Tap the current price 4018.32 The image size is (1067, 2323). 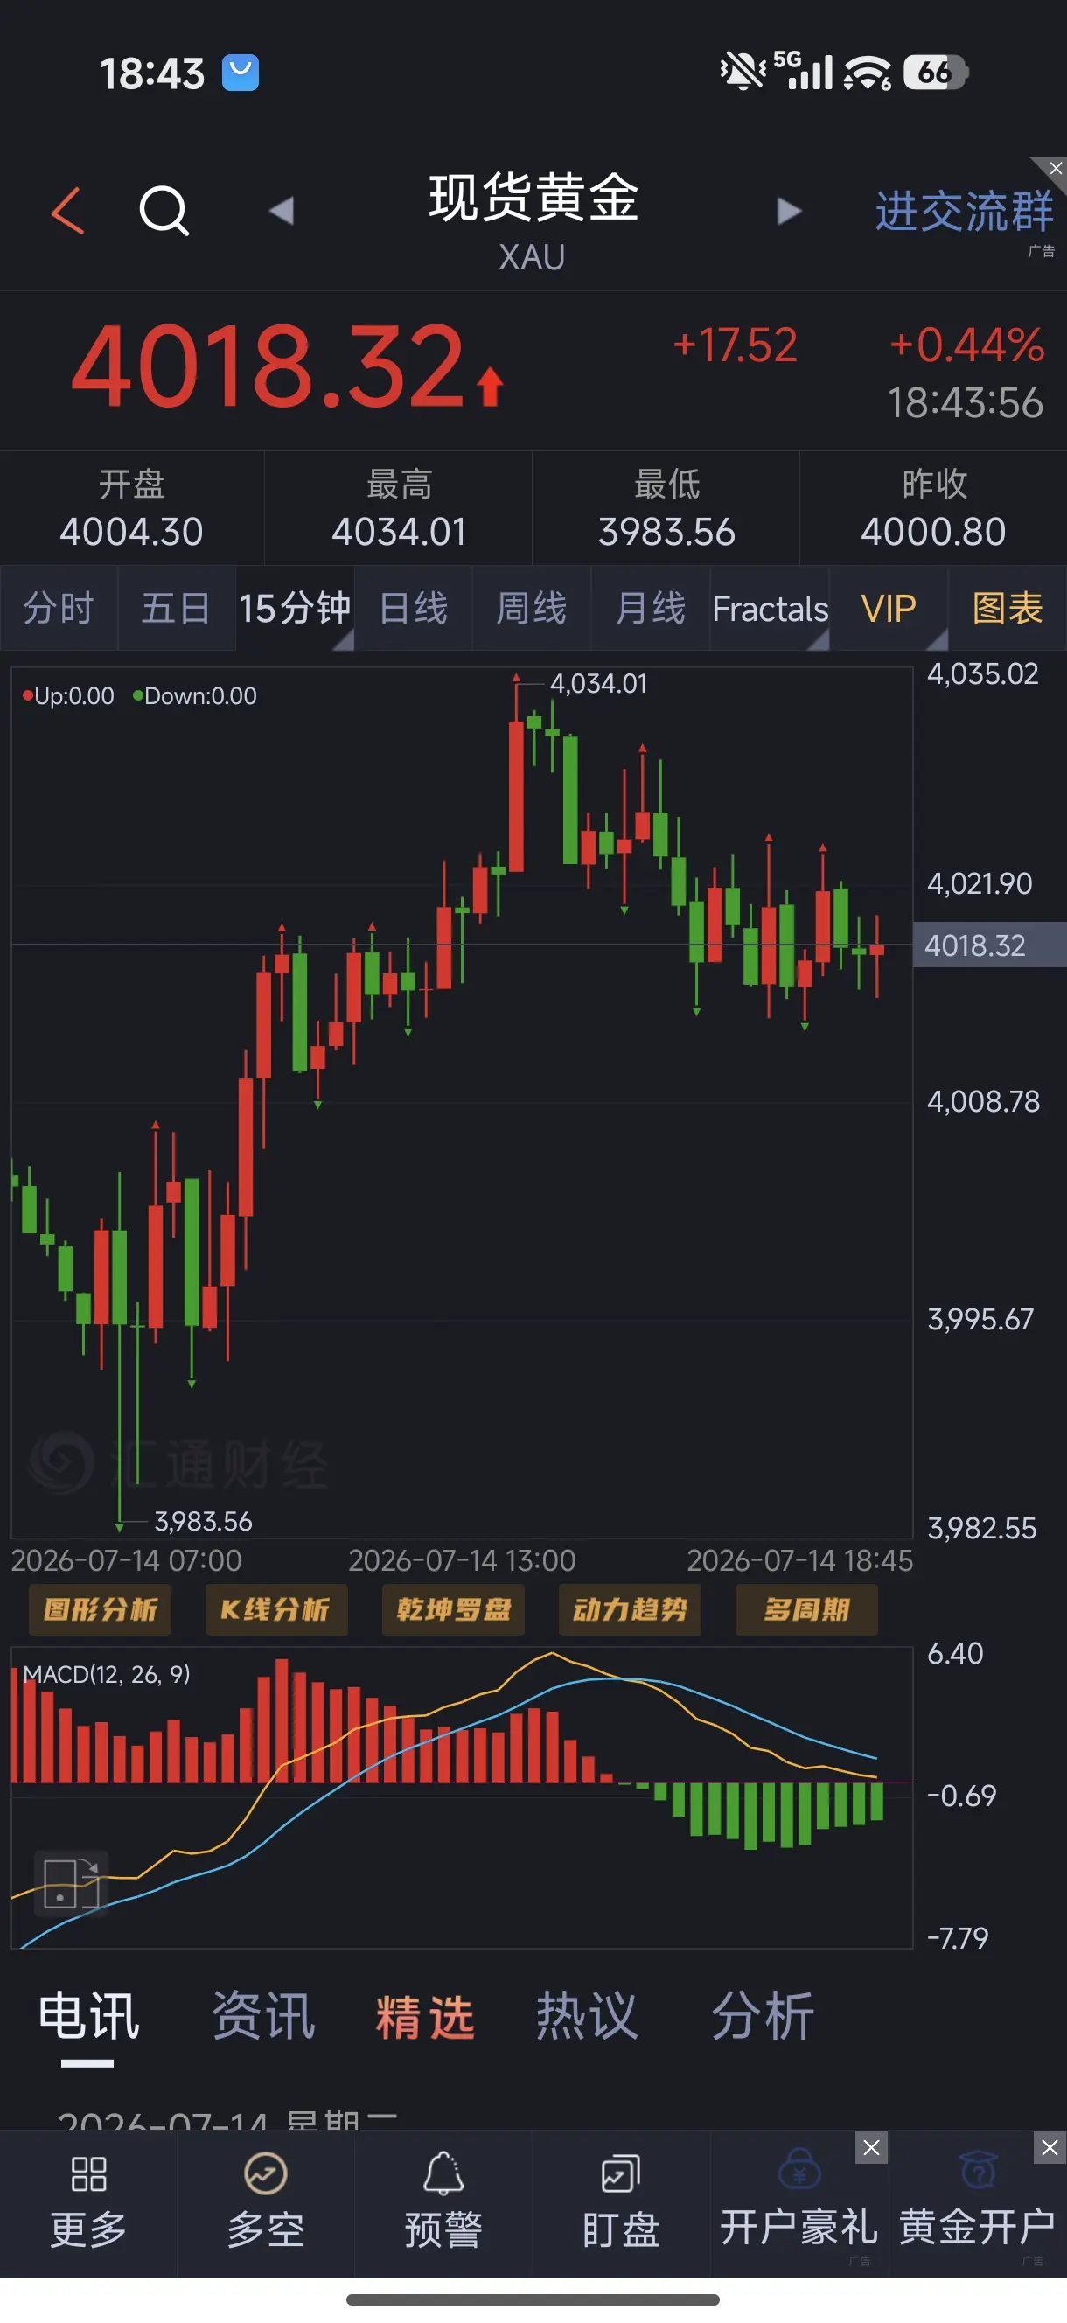[268, 367]
